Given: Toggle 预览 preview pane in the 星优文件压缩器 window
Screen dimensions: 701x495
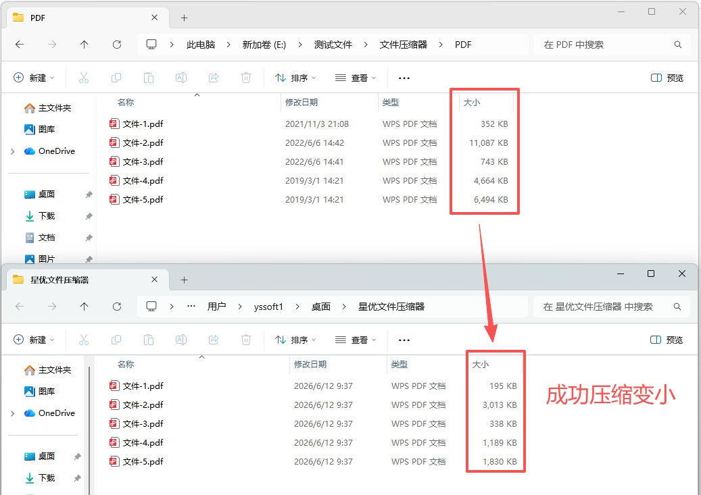Looking at the screenshot, I should [x=667, y=340].
